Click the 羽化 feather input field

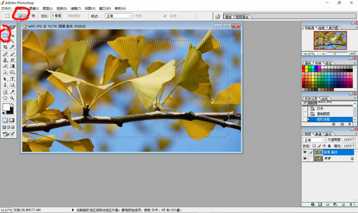click(56, 16)
